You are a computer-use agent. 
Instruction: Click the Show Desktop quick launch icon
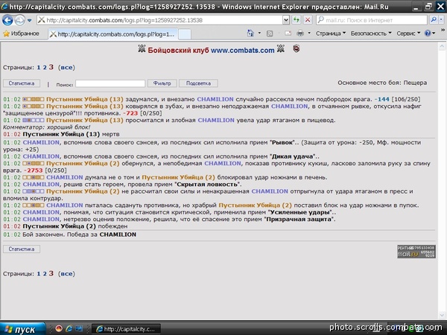(x=79, y=329)
